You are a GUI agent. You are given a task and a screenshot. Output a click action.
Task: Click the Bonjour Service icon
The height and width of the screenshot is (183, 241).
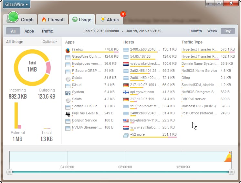tap(68, 121)
